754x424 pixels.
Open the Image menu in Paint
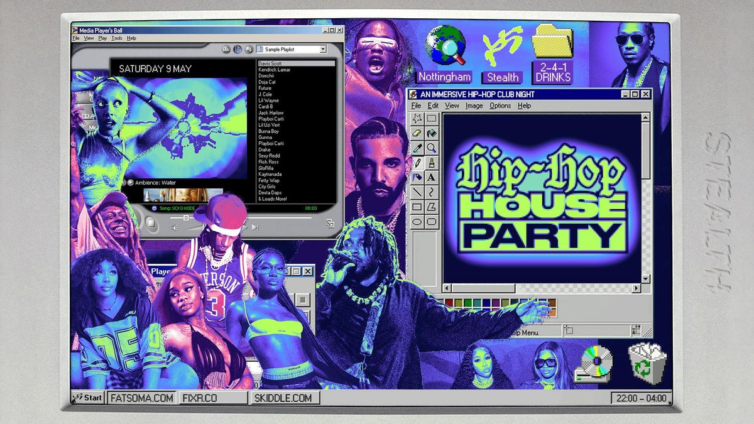474,106
